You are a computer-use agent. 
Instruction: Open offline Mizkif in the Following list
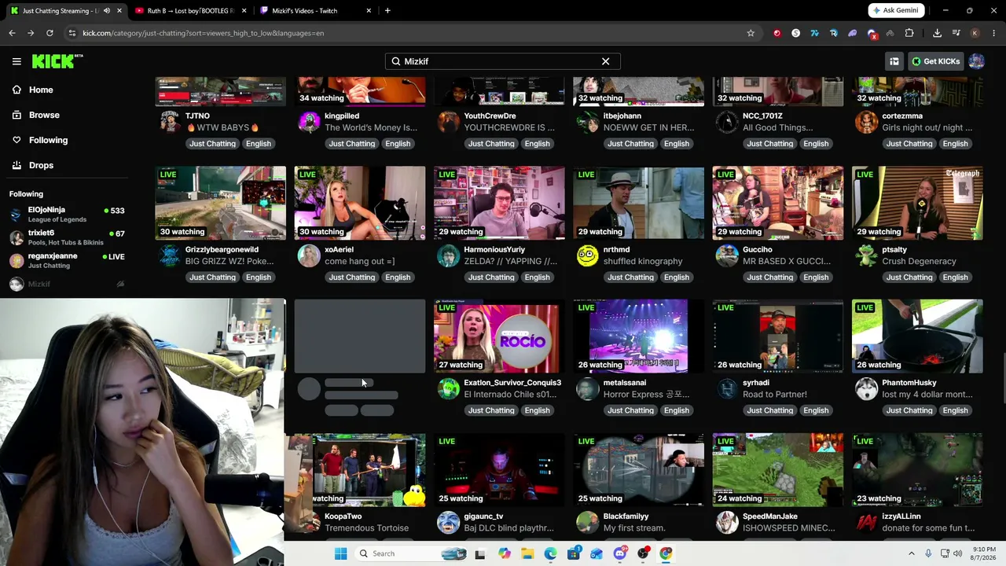[x=67, y=284]
